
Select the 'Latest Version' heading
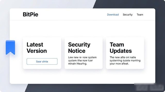pos(37,48)
